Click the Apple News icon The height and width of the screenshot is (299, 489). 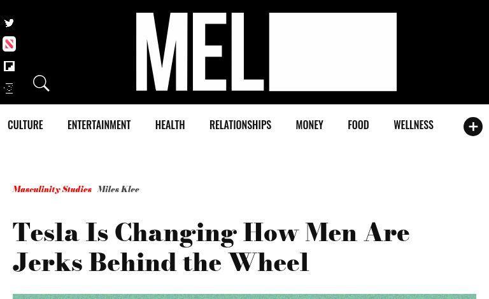pos(9,44)
